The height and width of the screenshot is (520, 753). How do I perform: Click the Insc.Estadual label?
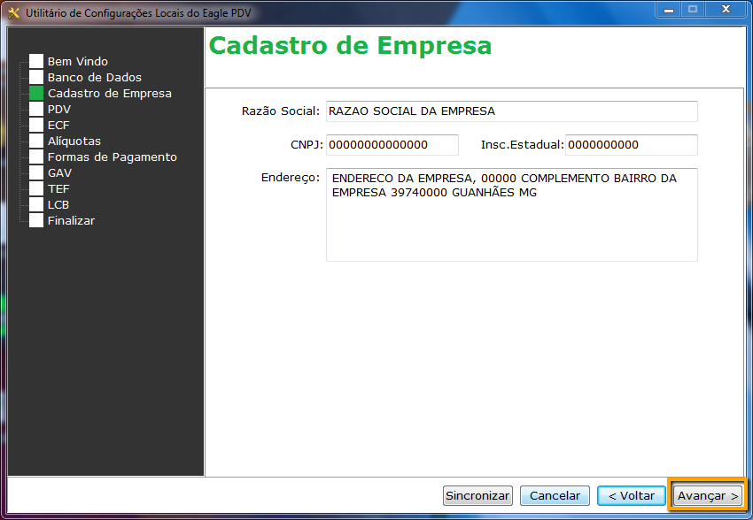click(x=522, y=145)
